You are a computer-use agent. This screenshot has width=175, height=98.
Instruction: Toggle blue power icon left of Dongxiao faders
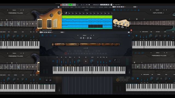pyautogui.click(x=53, y=61)
